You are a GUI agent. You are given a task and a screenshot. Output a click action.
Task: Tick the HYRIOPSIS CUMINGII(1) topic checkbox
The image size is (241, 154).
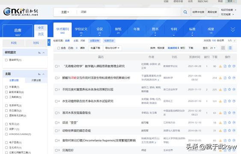[6, 134]
